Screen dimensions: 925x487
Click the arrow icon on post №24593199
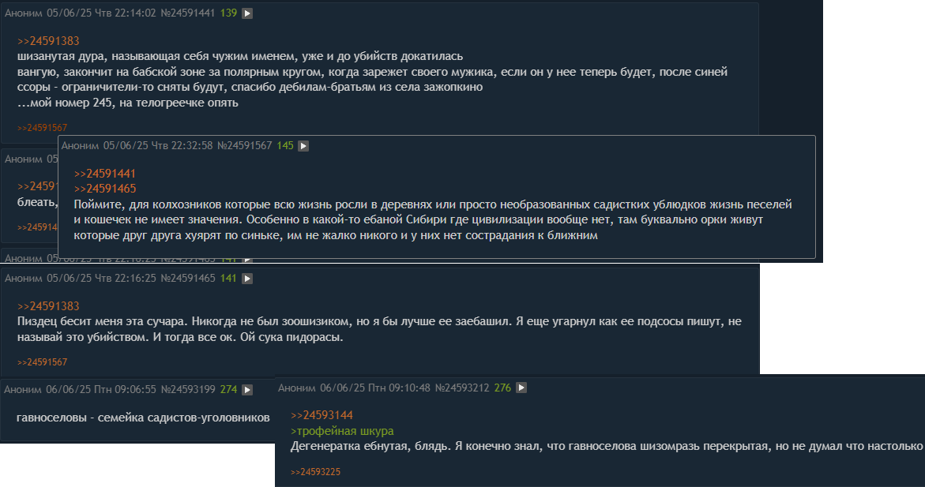click(x=247, y=390)
